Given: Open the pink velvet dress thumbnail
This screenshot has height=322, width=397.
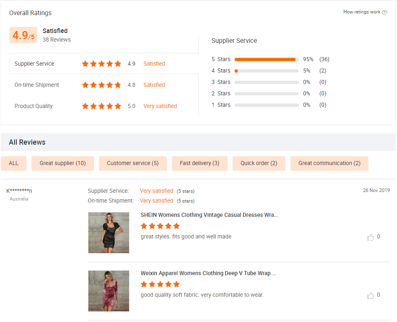Looking at the screenshot, I should pyautogui.click(x=109, y=291).
